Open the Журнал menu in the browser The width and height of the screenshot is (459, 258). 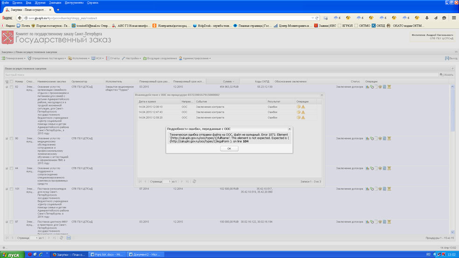point(40,3)
